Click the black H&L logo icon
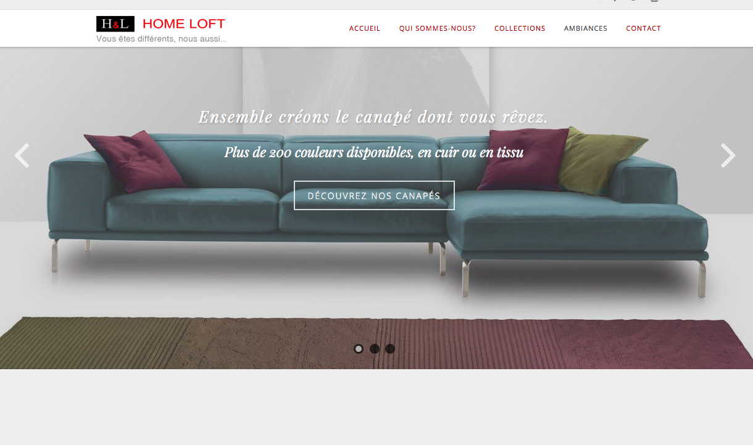753x445 pixels. click(115, 24)
